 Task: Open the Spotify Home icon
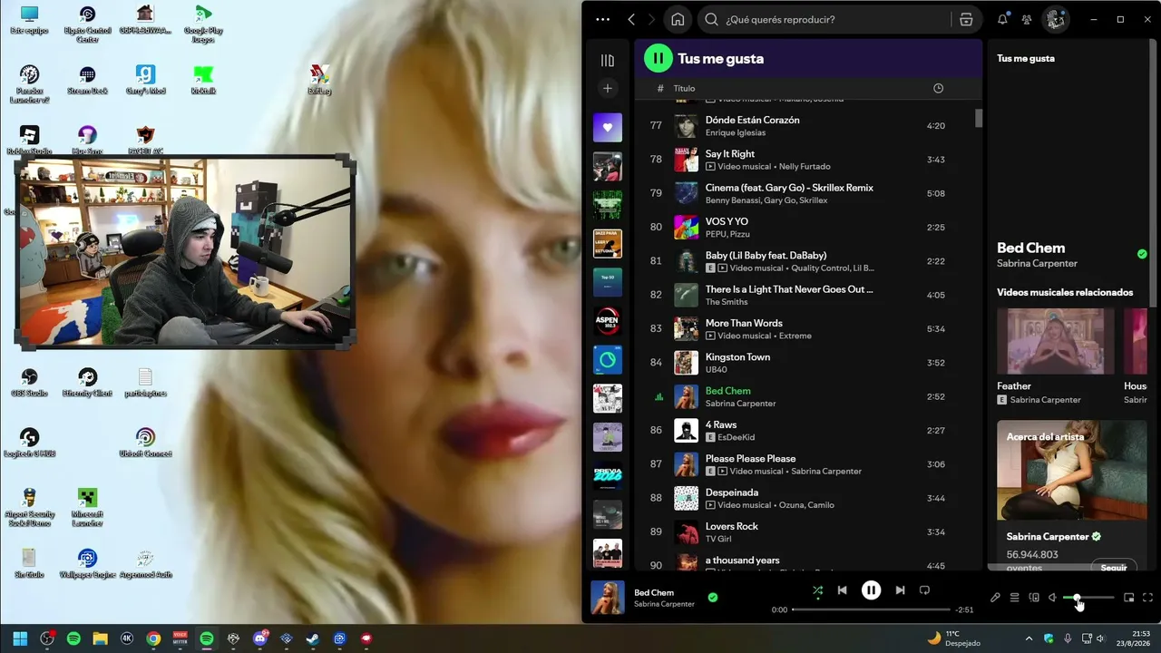coord(678,19)
